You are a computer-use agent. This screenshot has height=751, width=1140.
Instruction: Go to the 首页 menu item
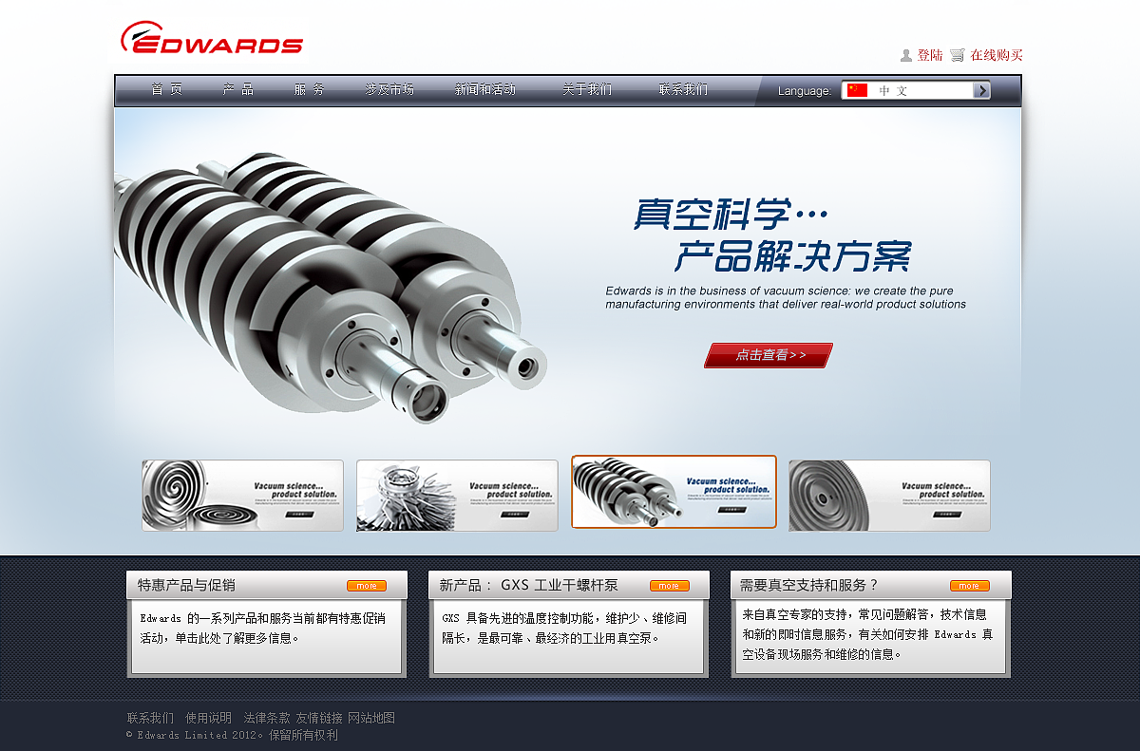pyautogui.click(x=166, y=90)
